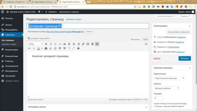The image size is (197, 111).
Task: Open the Абзац paragraph format dropdown
Action: [35, 44]
